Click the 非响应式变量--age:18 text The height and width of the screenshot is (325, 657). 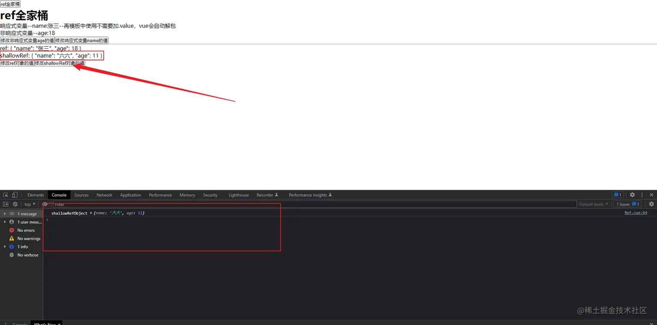click(27, 33)
